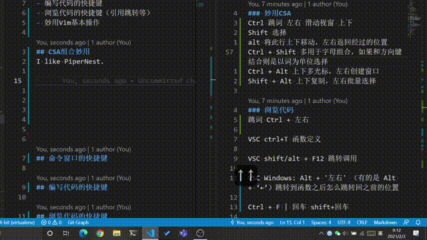Switch to Visual Studio Code taskbar icon

(x=150, y=233)
